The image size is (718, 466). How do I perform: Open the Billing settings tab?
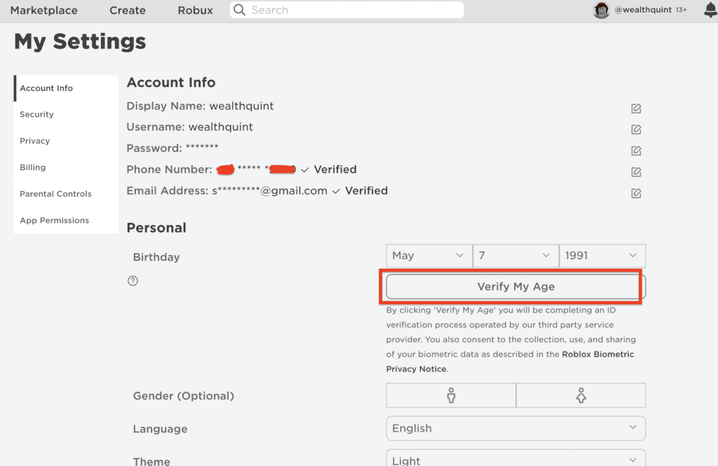click(x=67, y=167)
